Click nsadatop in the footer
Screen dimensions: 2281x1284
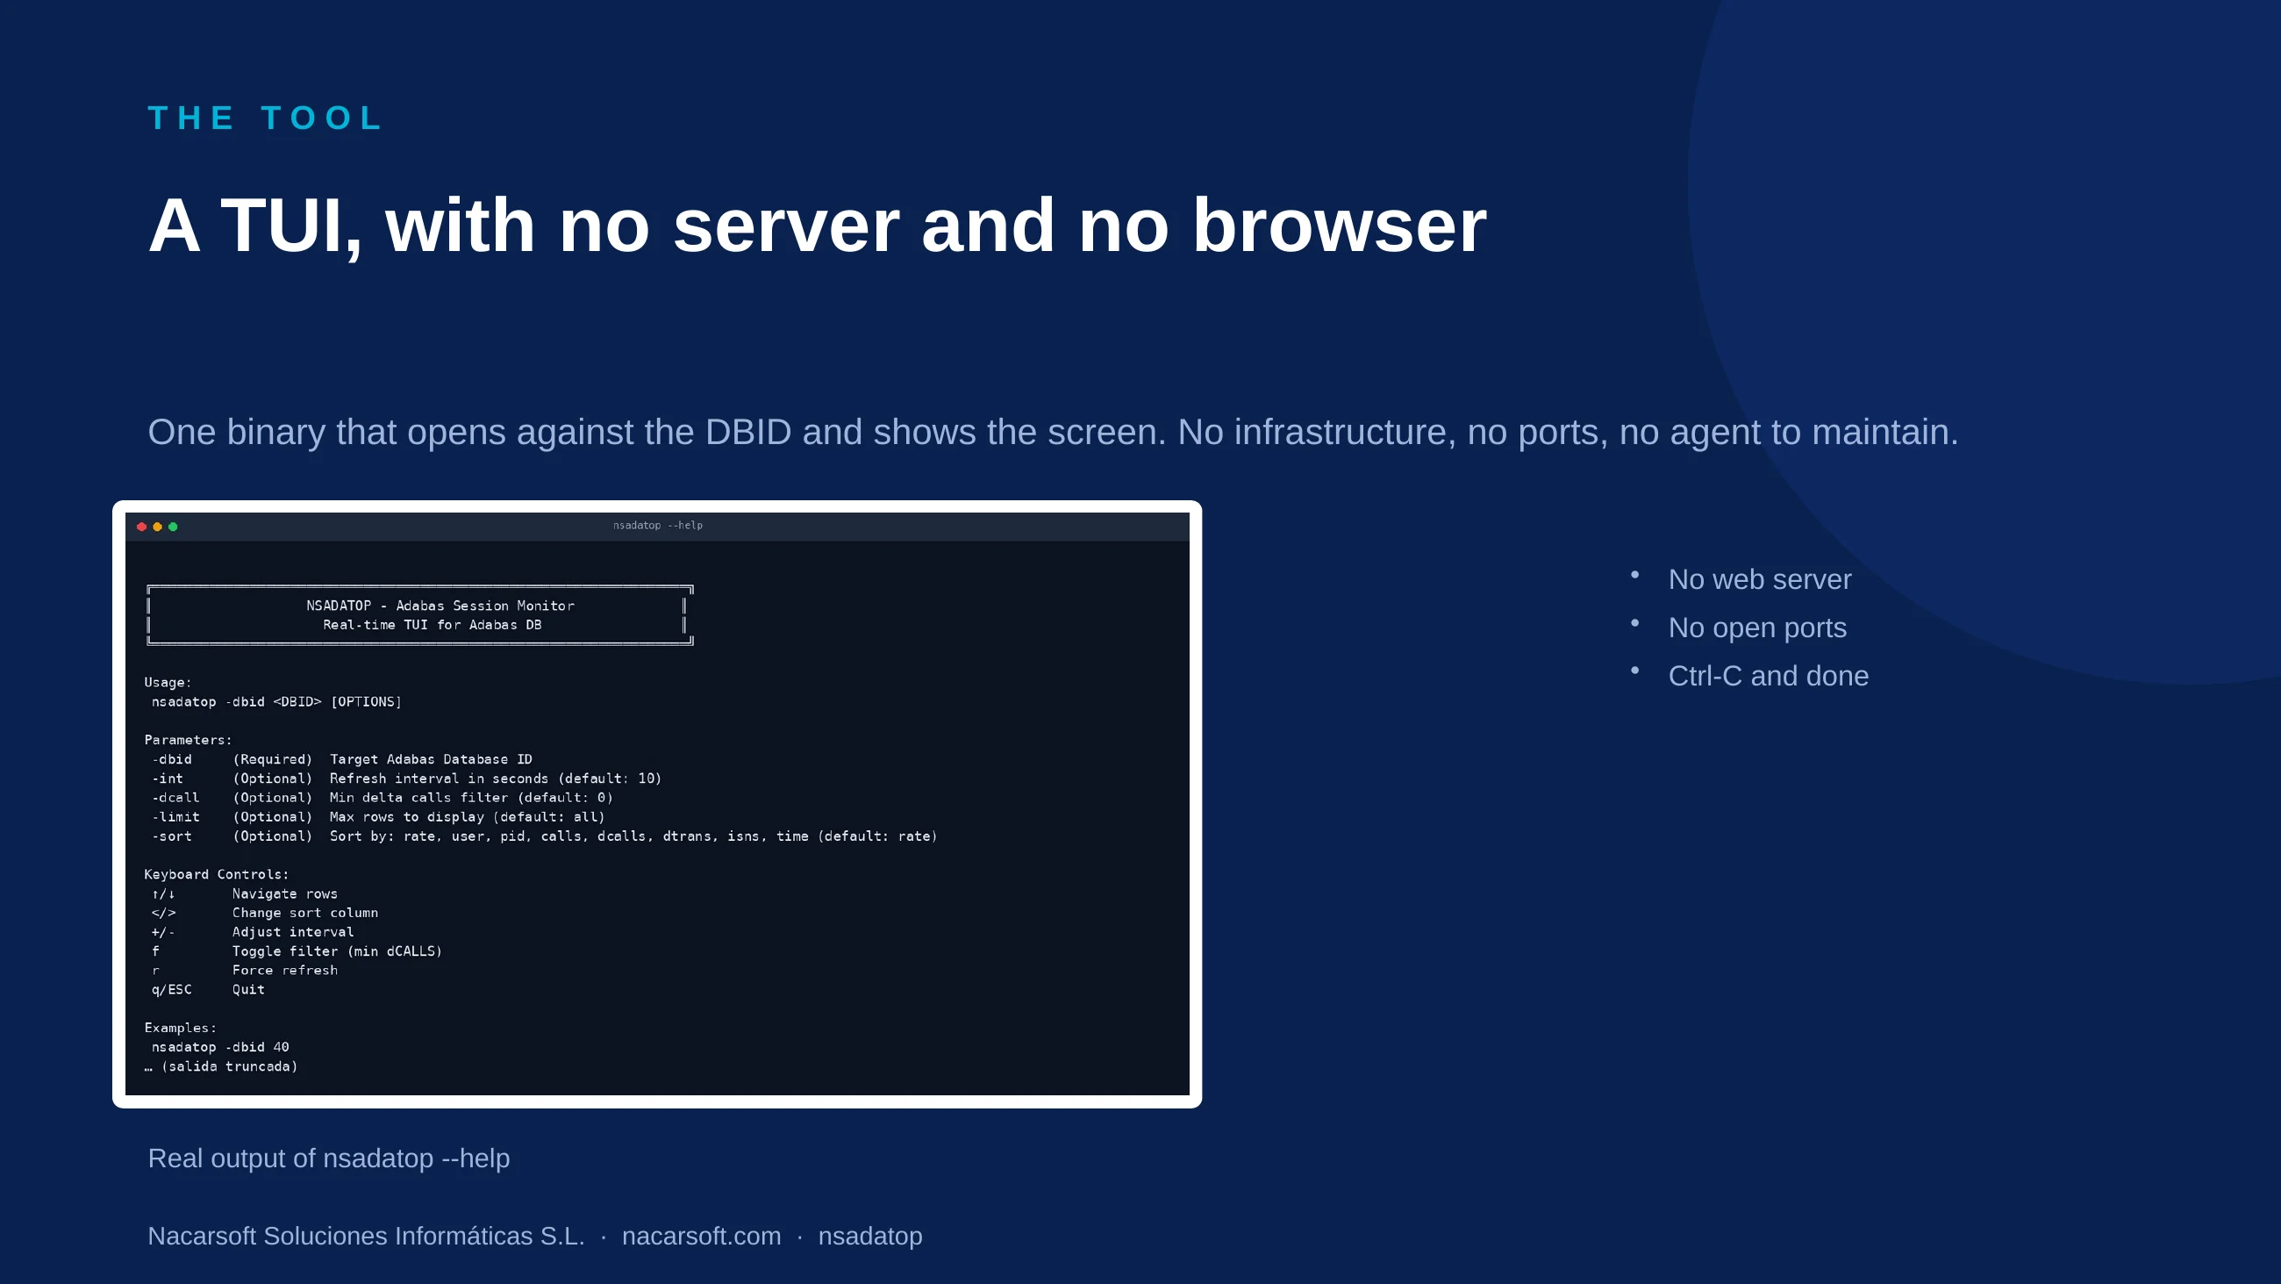[x=869, y=1235]
